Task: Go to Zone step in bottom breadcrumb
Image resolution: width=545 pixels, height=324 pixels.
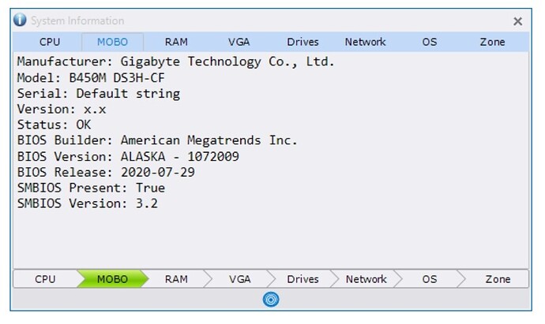Action: click(498, 279)
